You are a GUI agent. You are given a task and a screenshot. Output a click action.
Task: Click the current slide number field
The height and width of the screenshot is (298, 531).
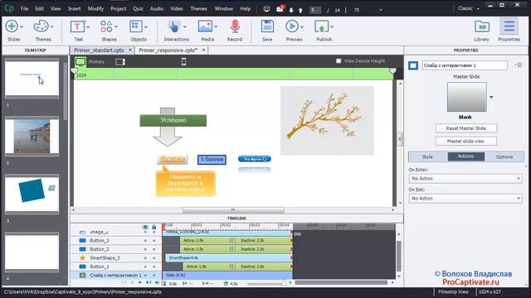tap(315, 10)
